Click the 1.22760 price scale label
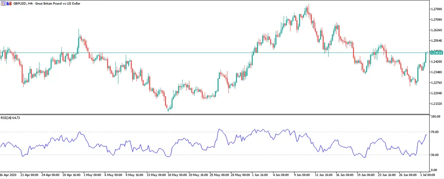444x179 pixels. click(x=436, y=82)
